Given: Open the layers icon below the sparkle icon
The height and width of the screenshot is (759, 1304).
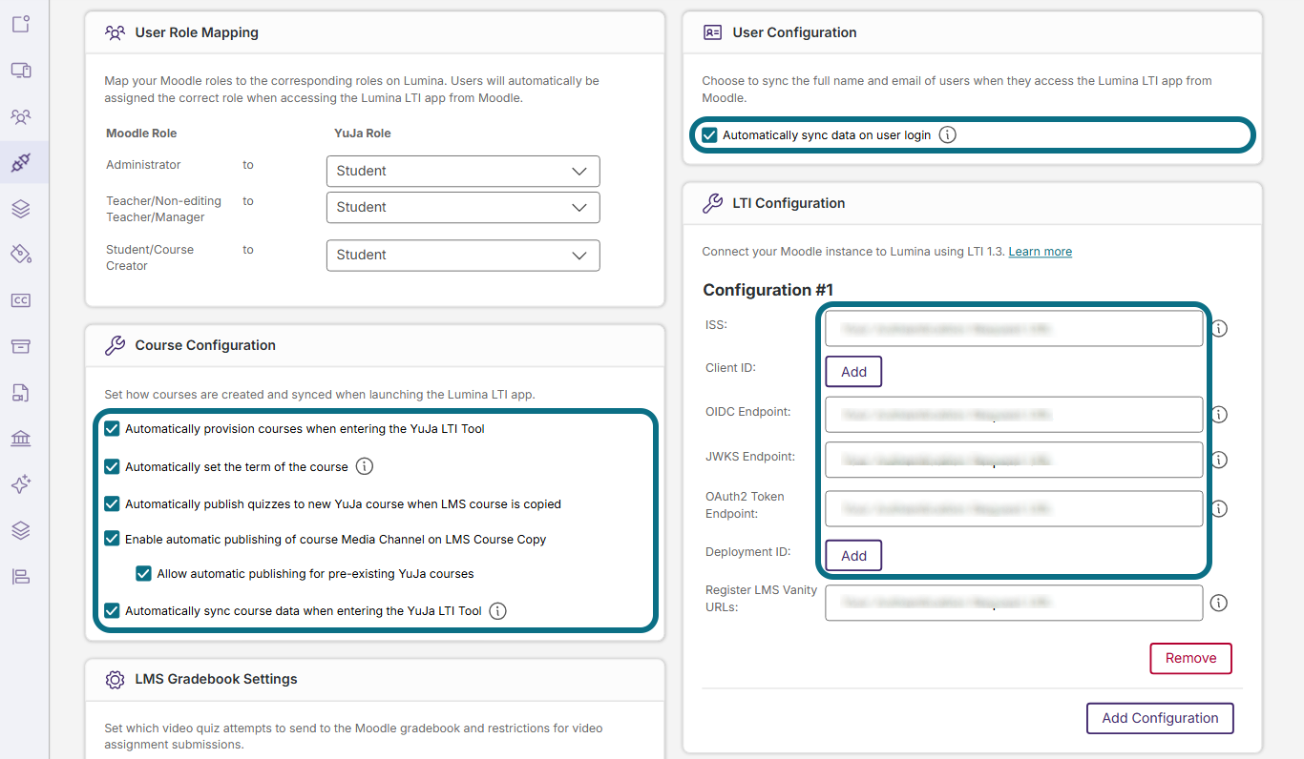Looking at the screenshot, I should tap(21, 530).
